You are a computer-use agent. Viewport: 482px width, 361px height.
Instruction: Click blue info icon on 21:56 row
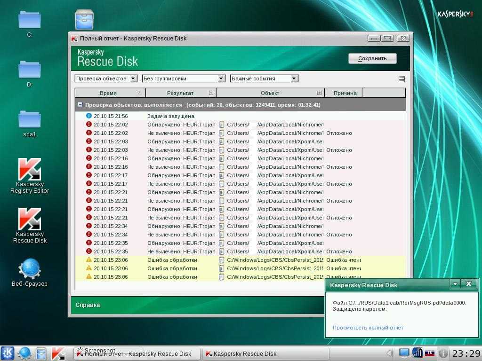(x=89, y=116)
